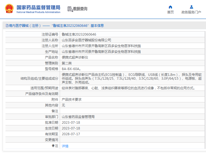Click 产品技术要求 in the 附件 row
This screenshot has height=153, width=206.
(71, 99)
